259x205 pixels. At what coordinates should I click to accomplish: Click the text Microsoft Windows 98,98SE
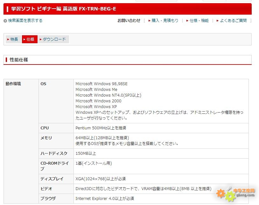[x=101, y=84]
